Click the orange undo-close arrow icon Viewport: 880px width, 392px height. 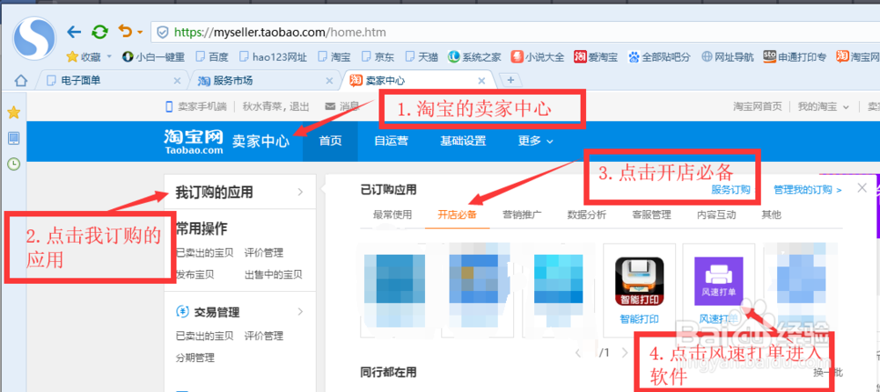[125, 32]
